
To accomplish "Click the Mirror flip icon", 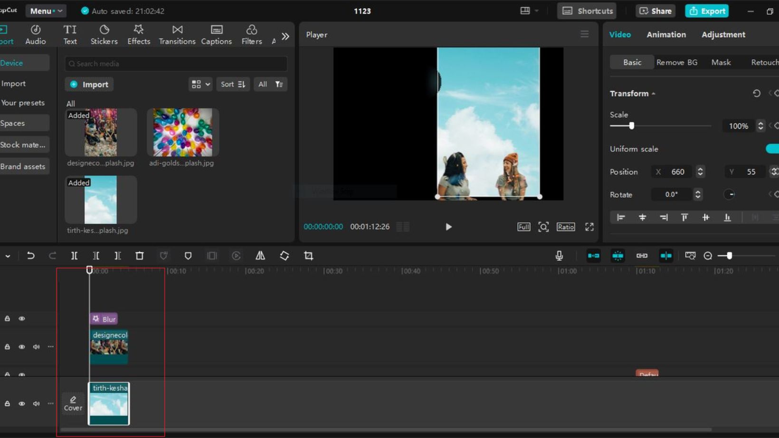I will 260,256.
